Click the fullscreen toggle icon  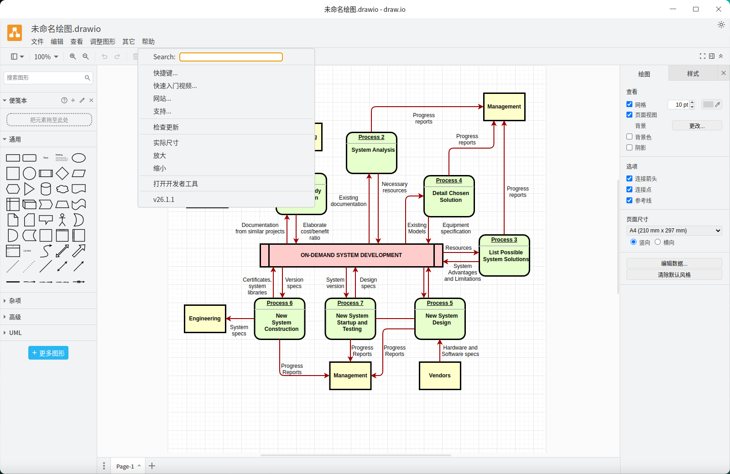pos(703,56)
